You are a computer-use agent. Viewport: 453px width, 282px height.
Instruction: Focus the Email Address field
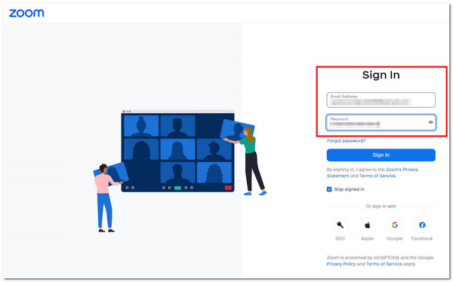[x=381, y=100]
